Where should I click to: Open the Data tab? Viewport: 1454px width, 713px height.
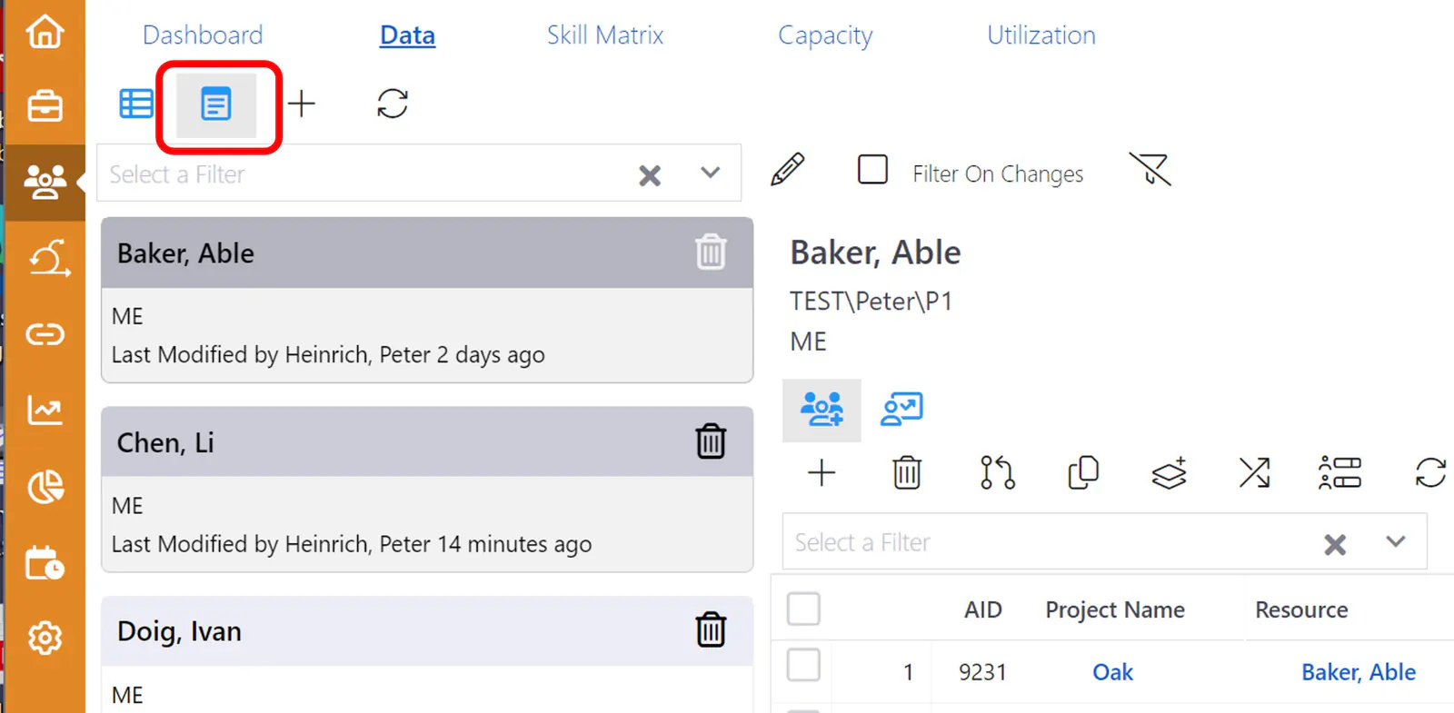point(407,35)
